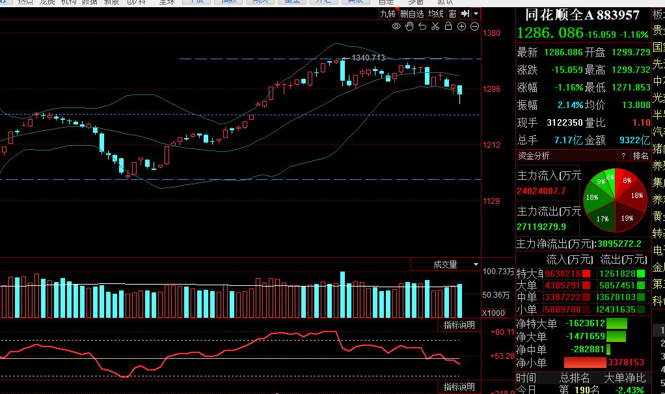Click the 总手 value 7.17亿

[x=568, y=140]
